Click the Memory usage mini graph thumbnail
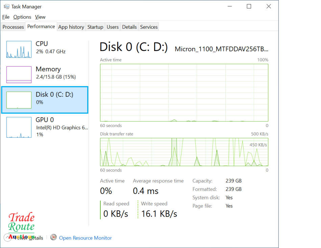Screen dimensions: 321x248 pos(19,74)
